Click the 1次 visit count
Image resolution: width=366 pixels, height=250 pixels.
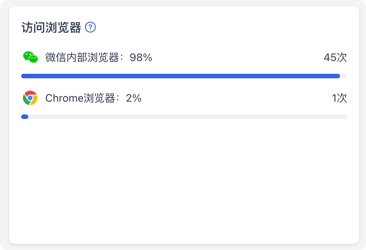tap(339, 98)
